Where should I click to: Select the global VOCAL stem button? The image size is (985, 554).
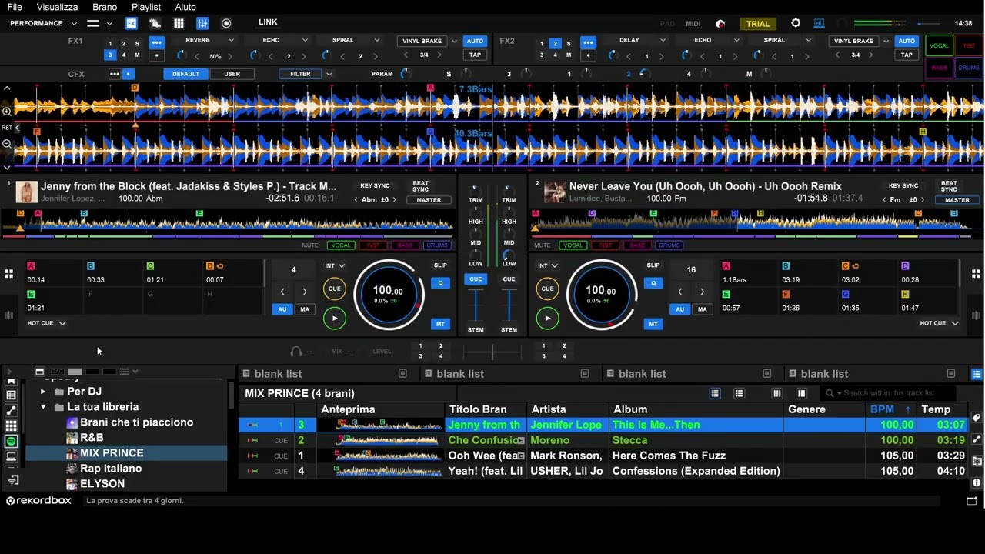pos(939,45)
